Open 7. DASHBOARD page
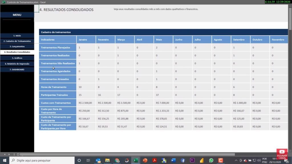This screenshot has height=164, width=292. point(17,69)
